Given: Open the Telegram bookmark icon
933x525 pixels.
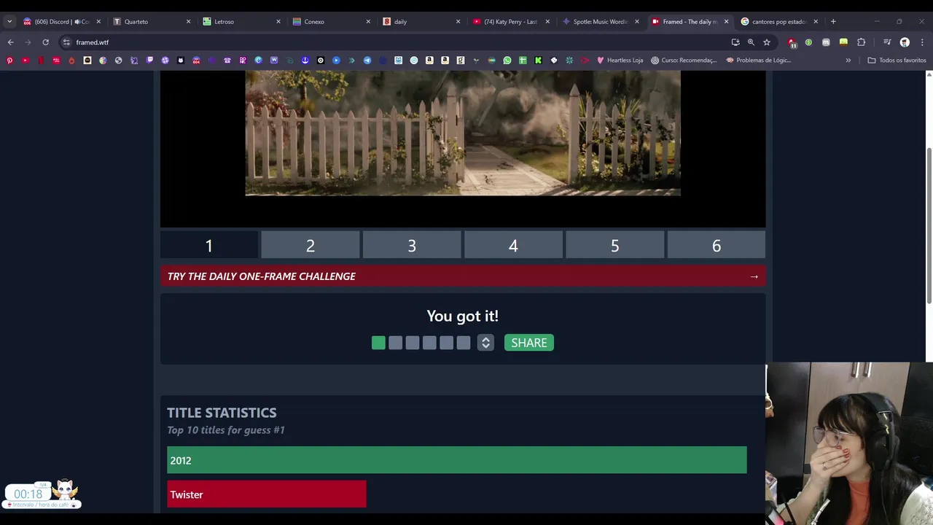Looking at the screenshot, I should point(367,61).
